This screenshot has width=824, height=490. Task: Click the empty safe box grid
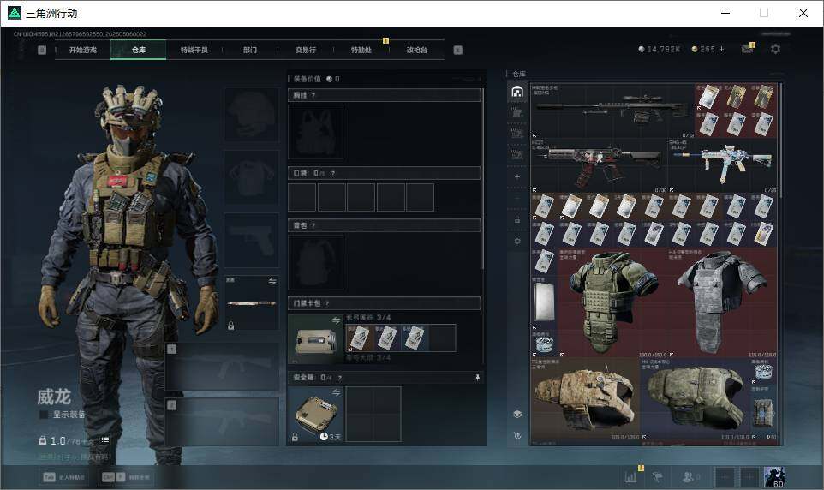pyautogui.click(x=373, y=415)
